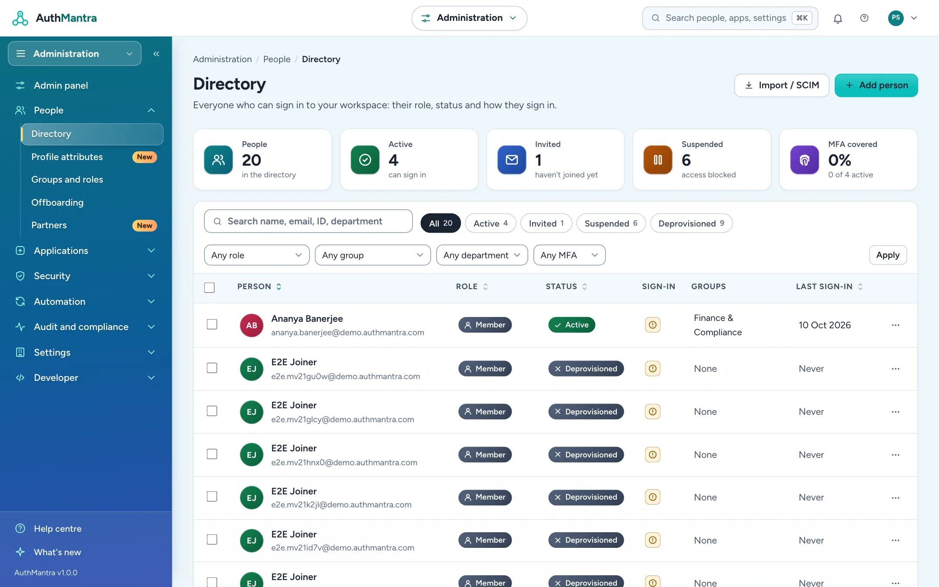Focus the name, email, ID search field
The width and height of the screenshot is (939, 587).
308,221
